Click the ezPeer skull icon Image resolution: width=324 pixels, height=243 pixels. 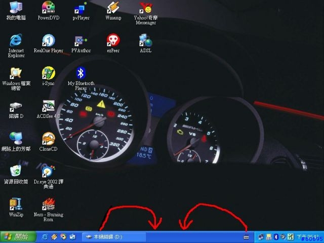tap(113, 40)
